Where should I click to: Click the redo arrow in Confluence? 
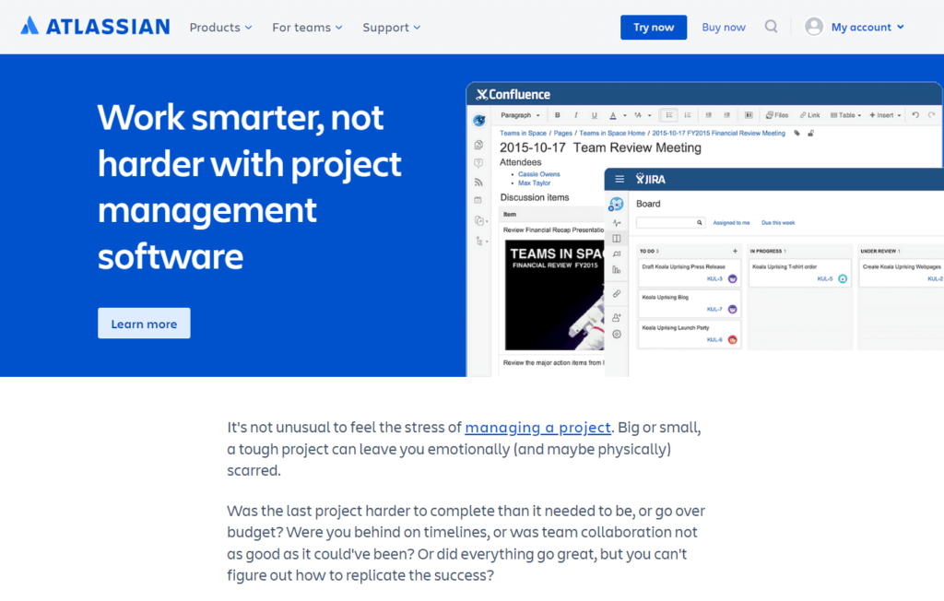coord(931,115)
